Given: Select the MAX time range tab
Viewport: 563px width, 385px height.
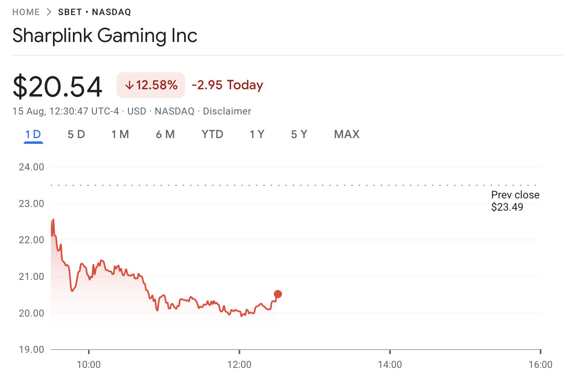Looking at the screenshot, I should [x=347, y=134].
